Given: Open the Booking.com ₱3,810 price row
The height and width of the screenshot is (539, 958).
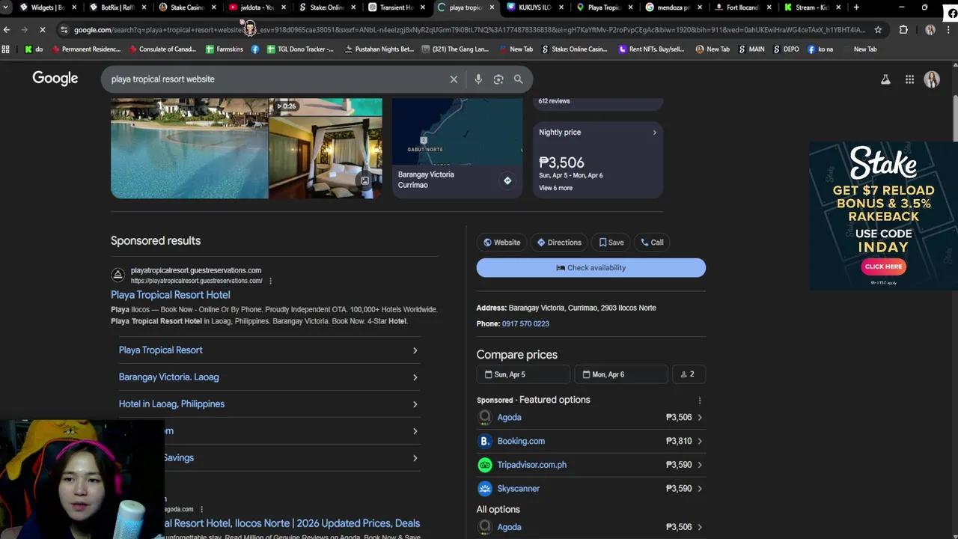Looking at the screenshot, I should point(591,441).
